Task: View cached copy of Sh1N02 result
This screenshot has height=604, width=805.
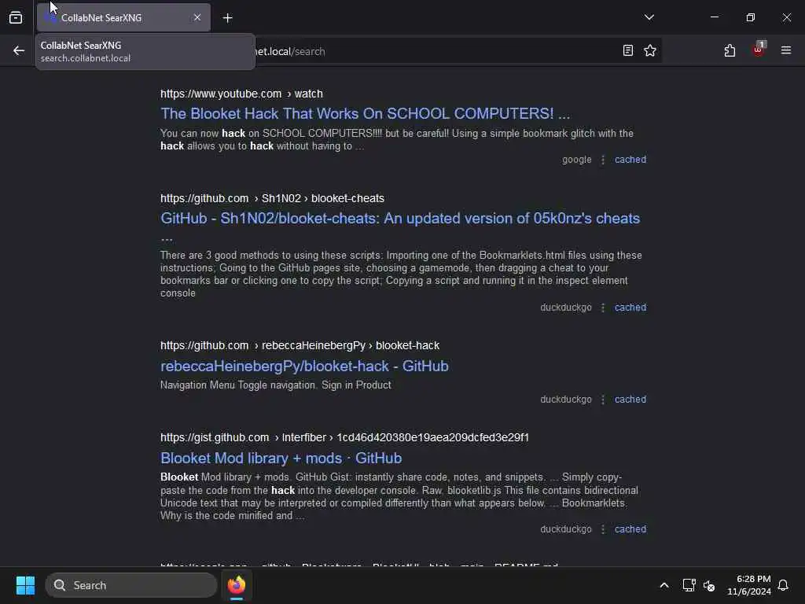Action: tap(630, 308)
